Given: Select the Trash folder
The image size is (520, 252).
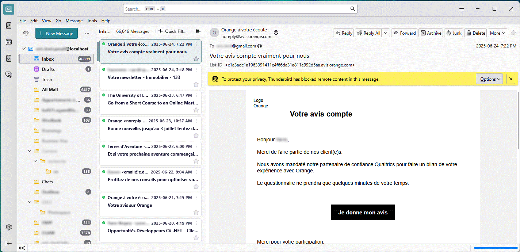Looking at the screenshot, I should (x=56, y=79).
